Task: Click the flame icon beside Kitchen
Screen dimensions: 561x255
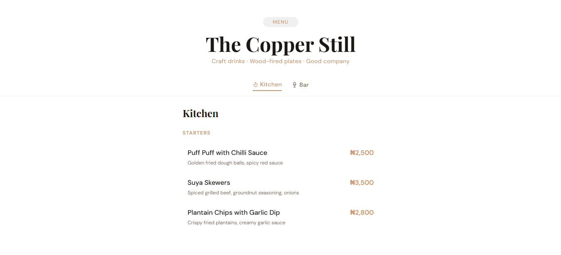Action: coord(256,85)
